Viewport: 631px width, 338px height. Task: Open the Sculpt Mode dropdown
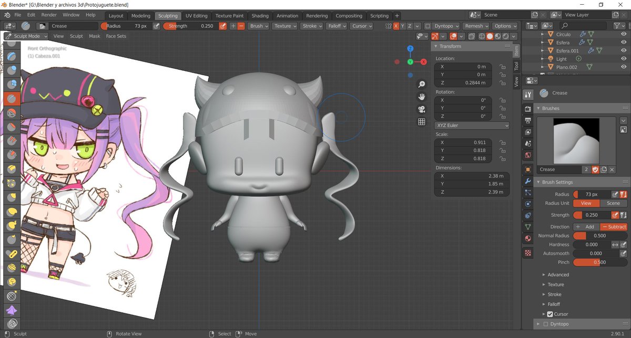[x=26, y=36]
